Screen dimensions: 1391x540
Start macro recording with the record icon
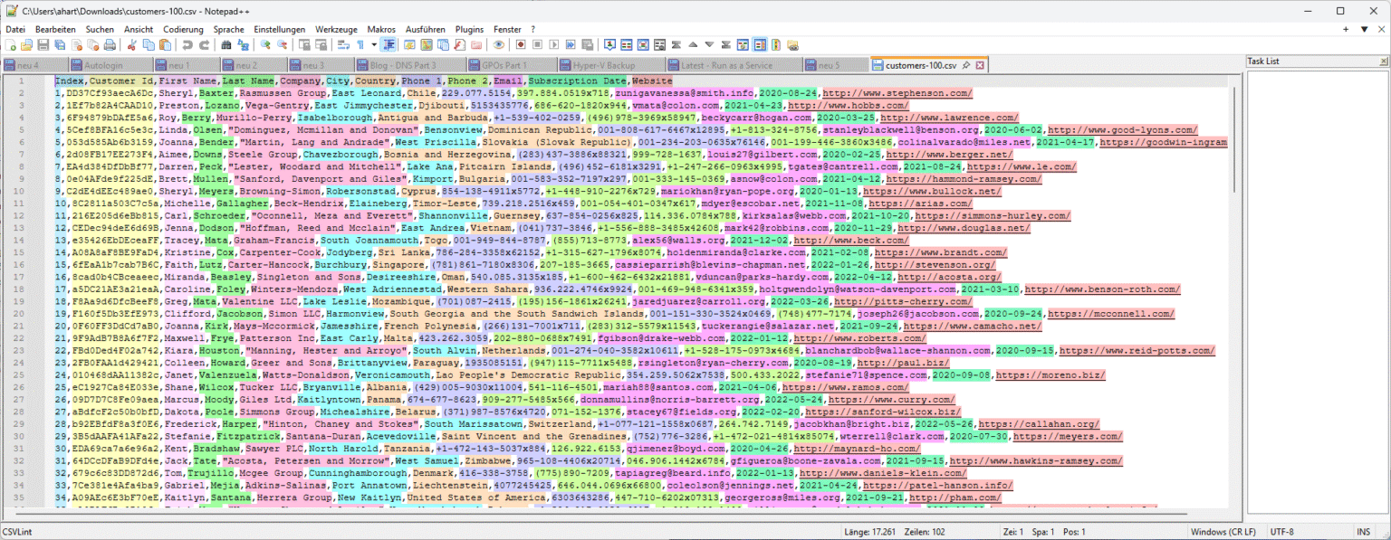pos(522,44)
